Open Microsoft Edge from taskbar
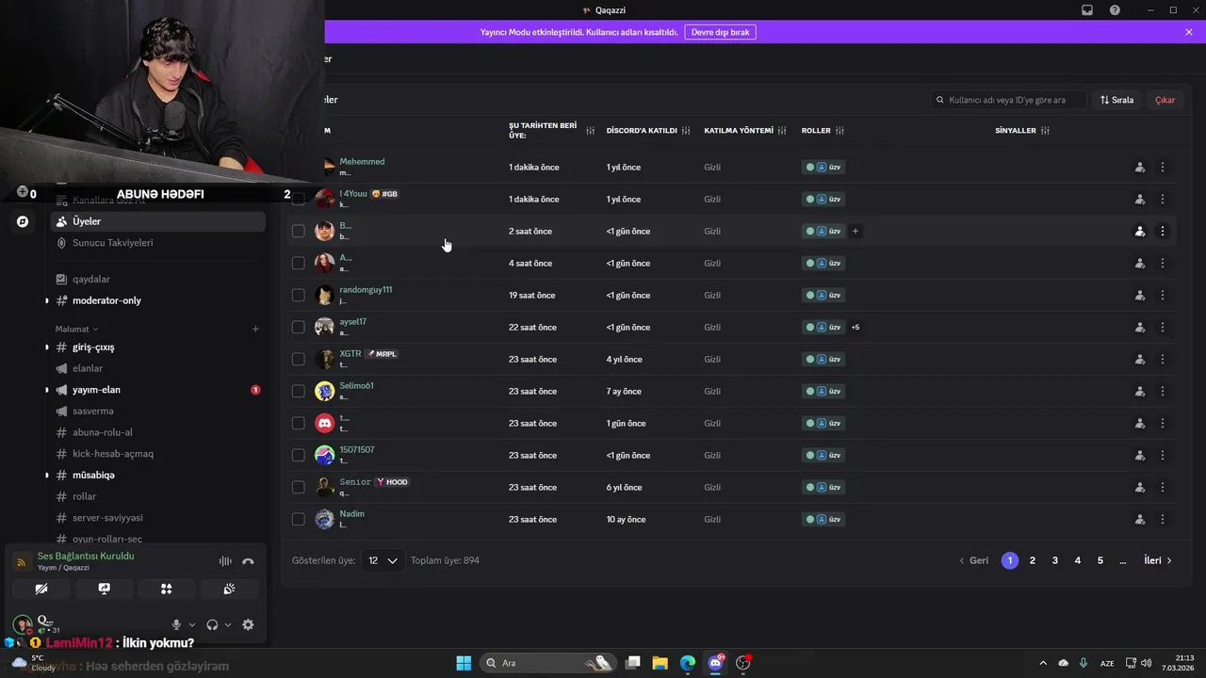 (x=688, y=663)
